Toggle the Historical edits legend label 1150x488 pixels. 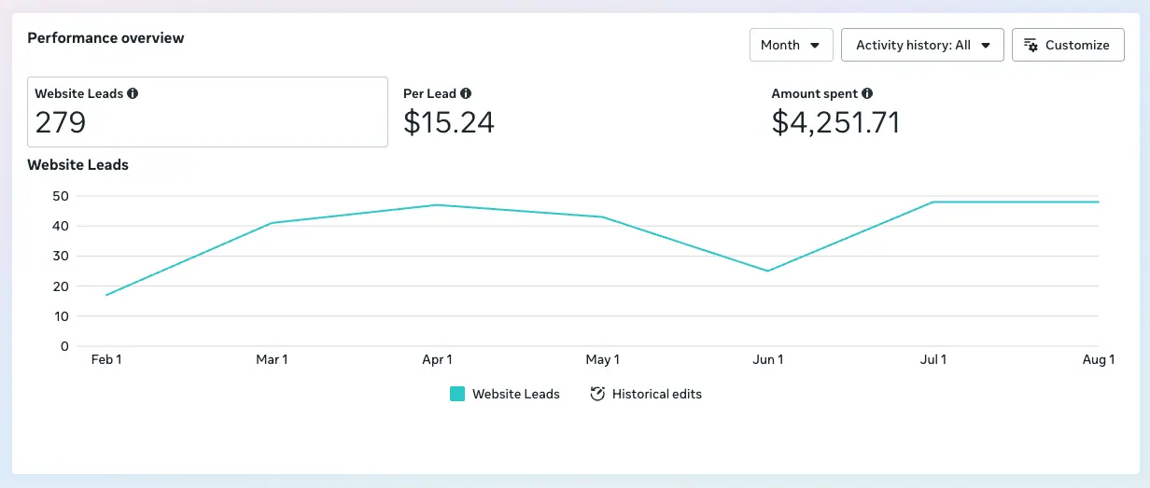(657, 394)
